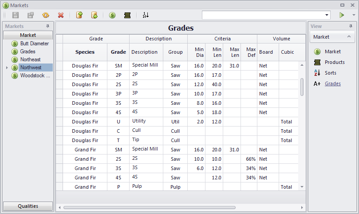Viewport: 359px width, 214px height.
Task: Click the A+ Grades icon in View panel
Action: pyautogui.click(x=317, y=83)
